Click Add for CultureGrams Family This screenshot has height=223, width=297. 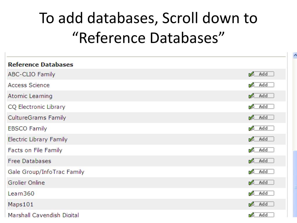261,117
